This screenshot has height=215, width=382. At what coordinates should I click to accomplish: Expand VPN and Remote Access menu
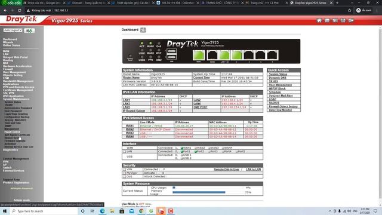click(19, 87)
